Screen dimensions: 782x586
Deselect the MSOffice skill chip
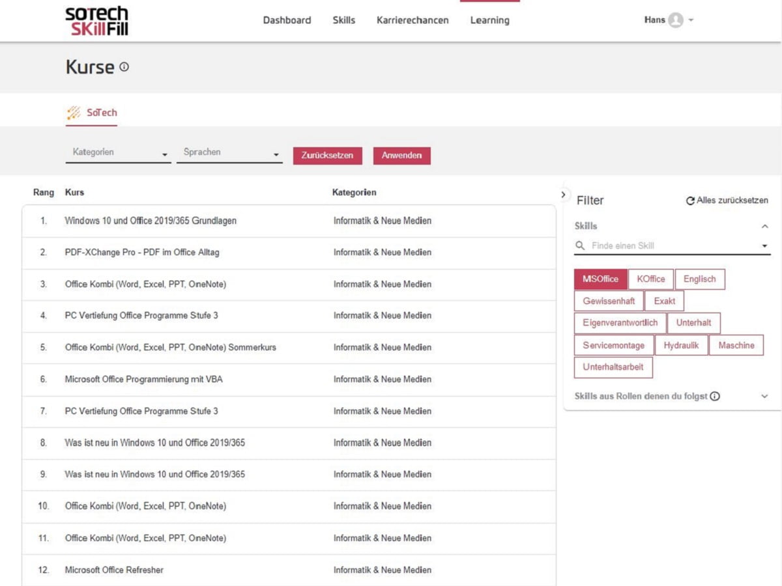(600, 279)
